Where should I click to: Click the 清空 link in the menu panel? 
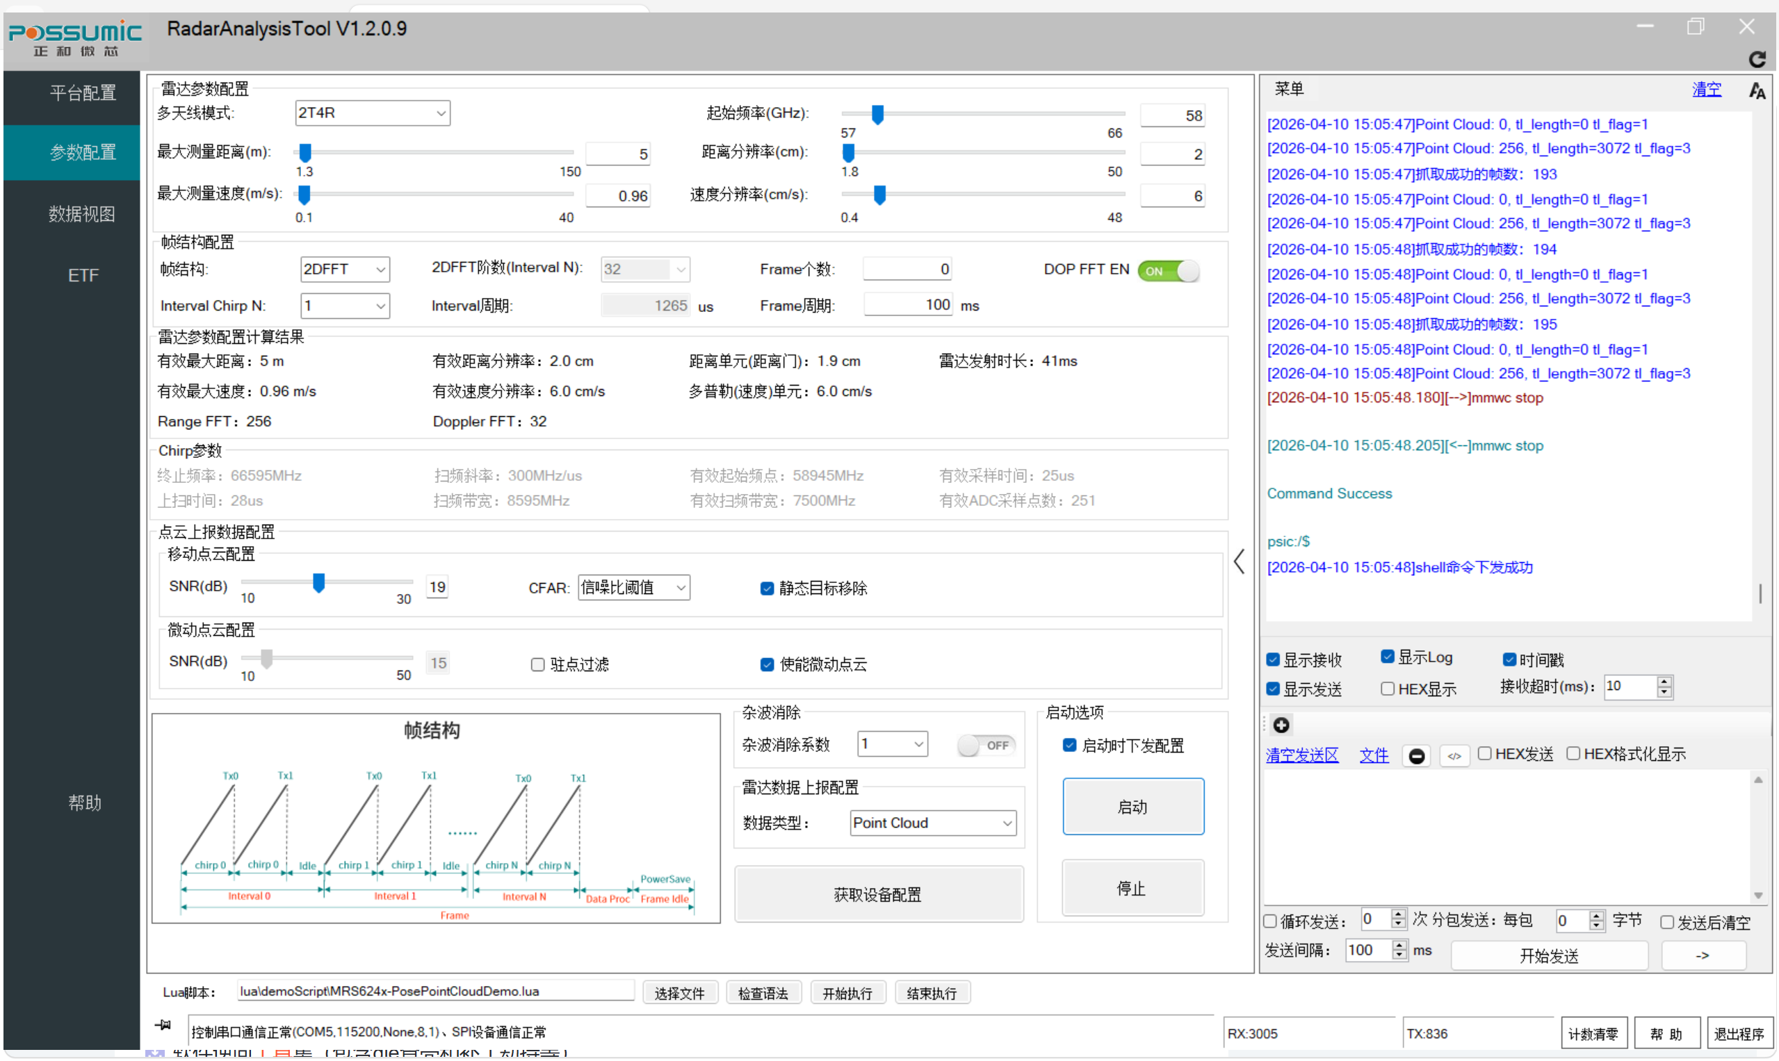coord(1706,90)
